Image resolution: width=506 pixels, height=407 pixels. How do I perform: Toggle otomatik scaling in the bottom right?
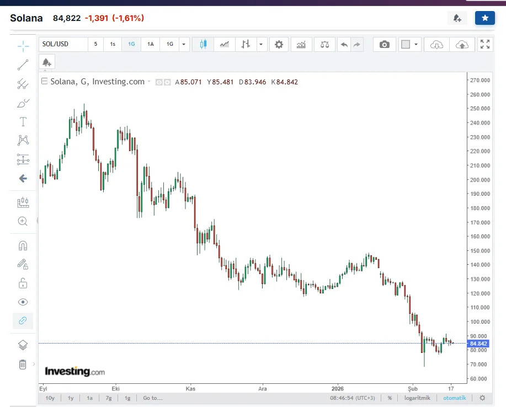pos(454,398)
